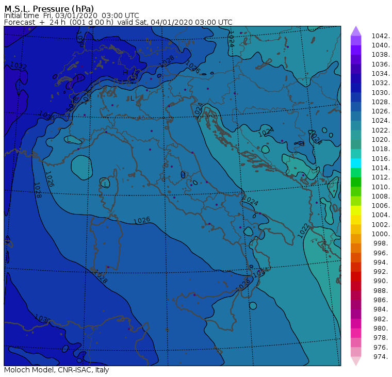Select the Initial time line in the header
The image size is (392, 377).
[x=72, y=15]
